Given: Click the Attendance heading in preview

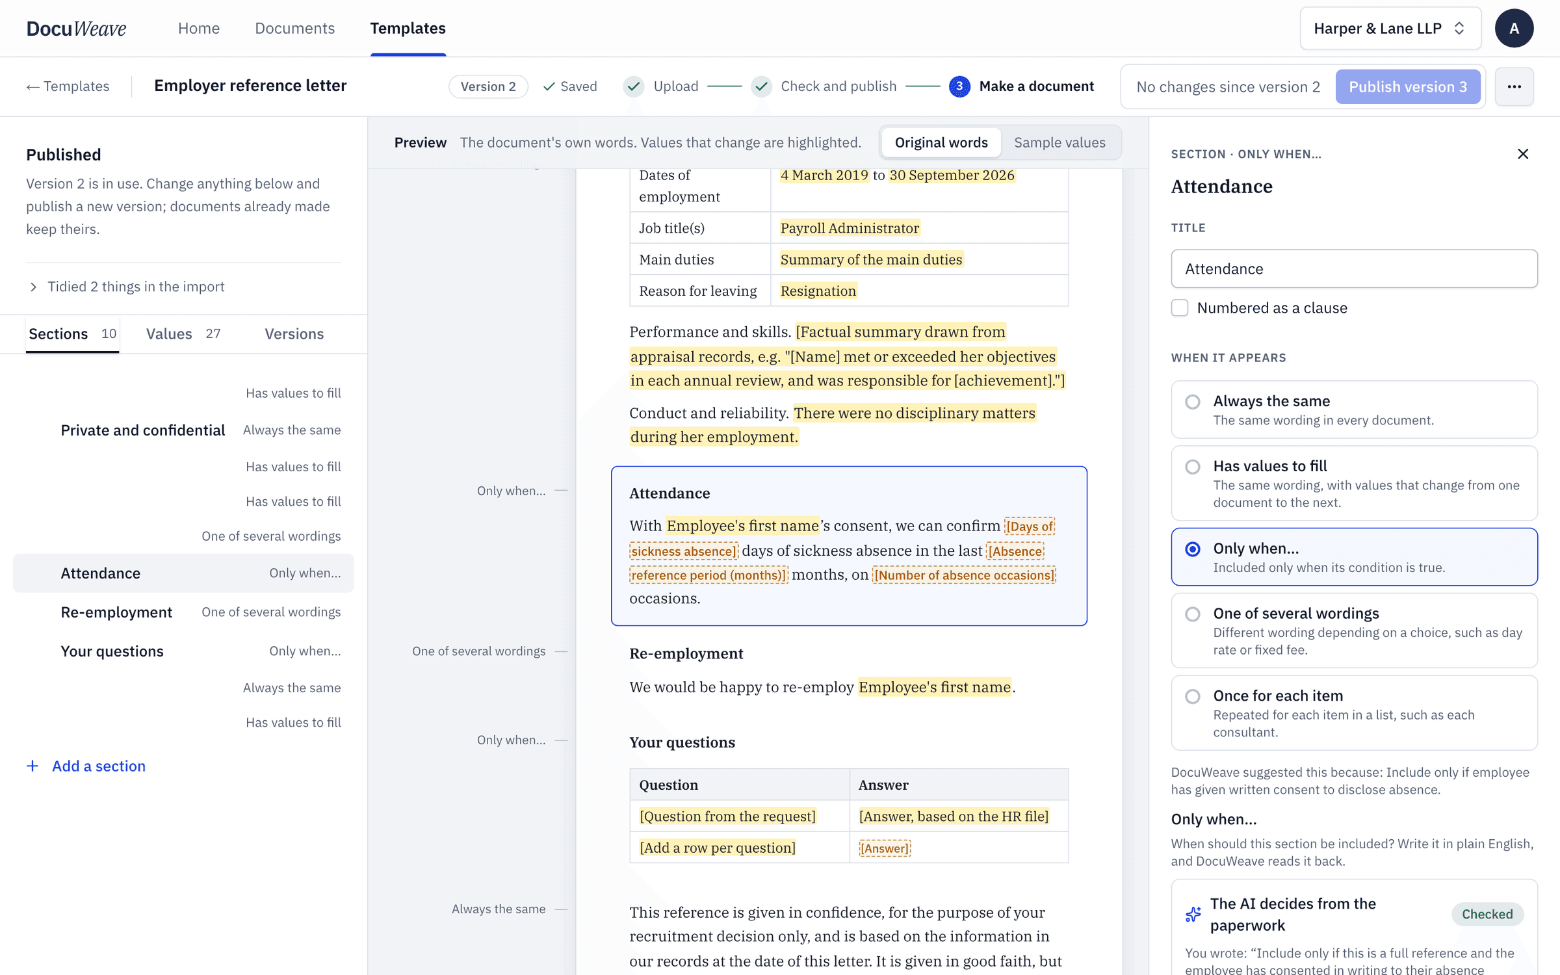Looking at the screenshot, I should 669,493.
